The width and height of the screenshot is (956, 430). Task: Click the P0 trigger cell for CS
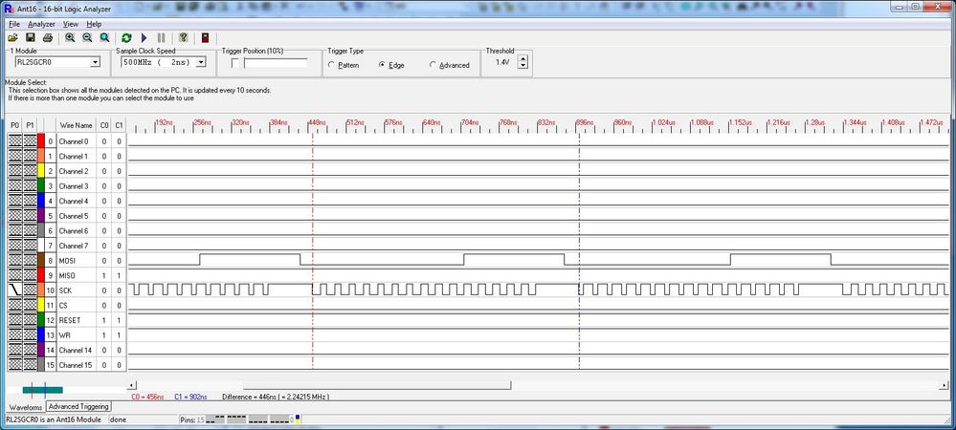[15, 305]
